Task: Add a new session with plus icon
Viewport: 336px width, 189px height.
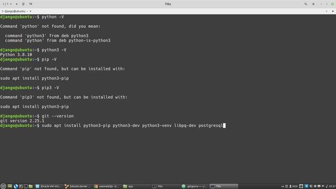Action: tap(16, 4)
